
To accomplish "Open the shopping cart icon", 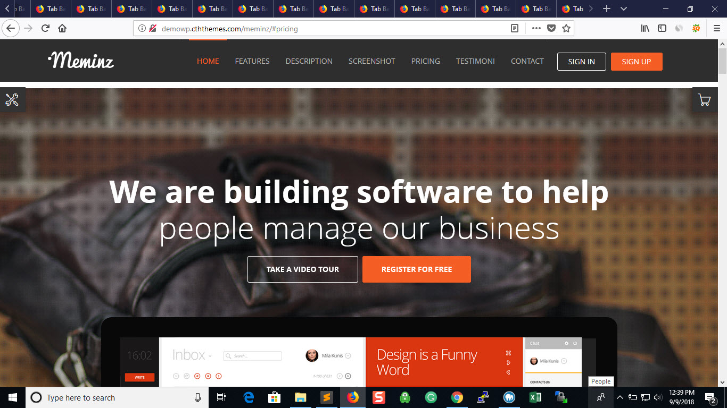I will click(x=704, y=100).
